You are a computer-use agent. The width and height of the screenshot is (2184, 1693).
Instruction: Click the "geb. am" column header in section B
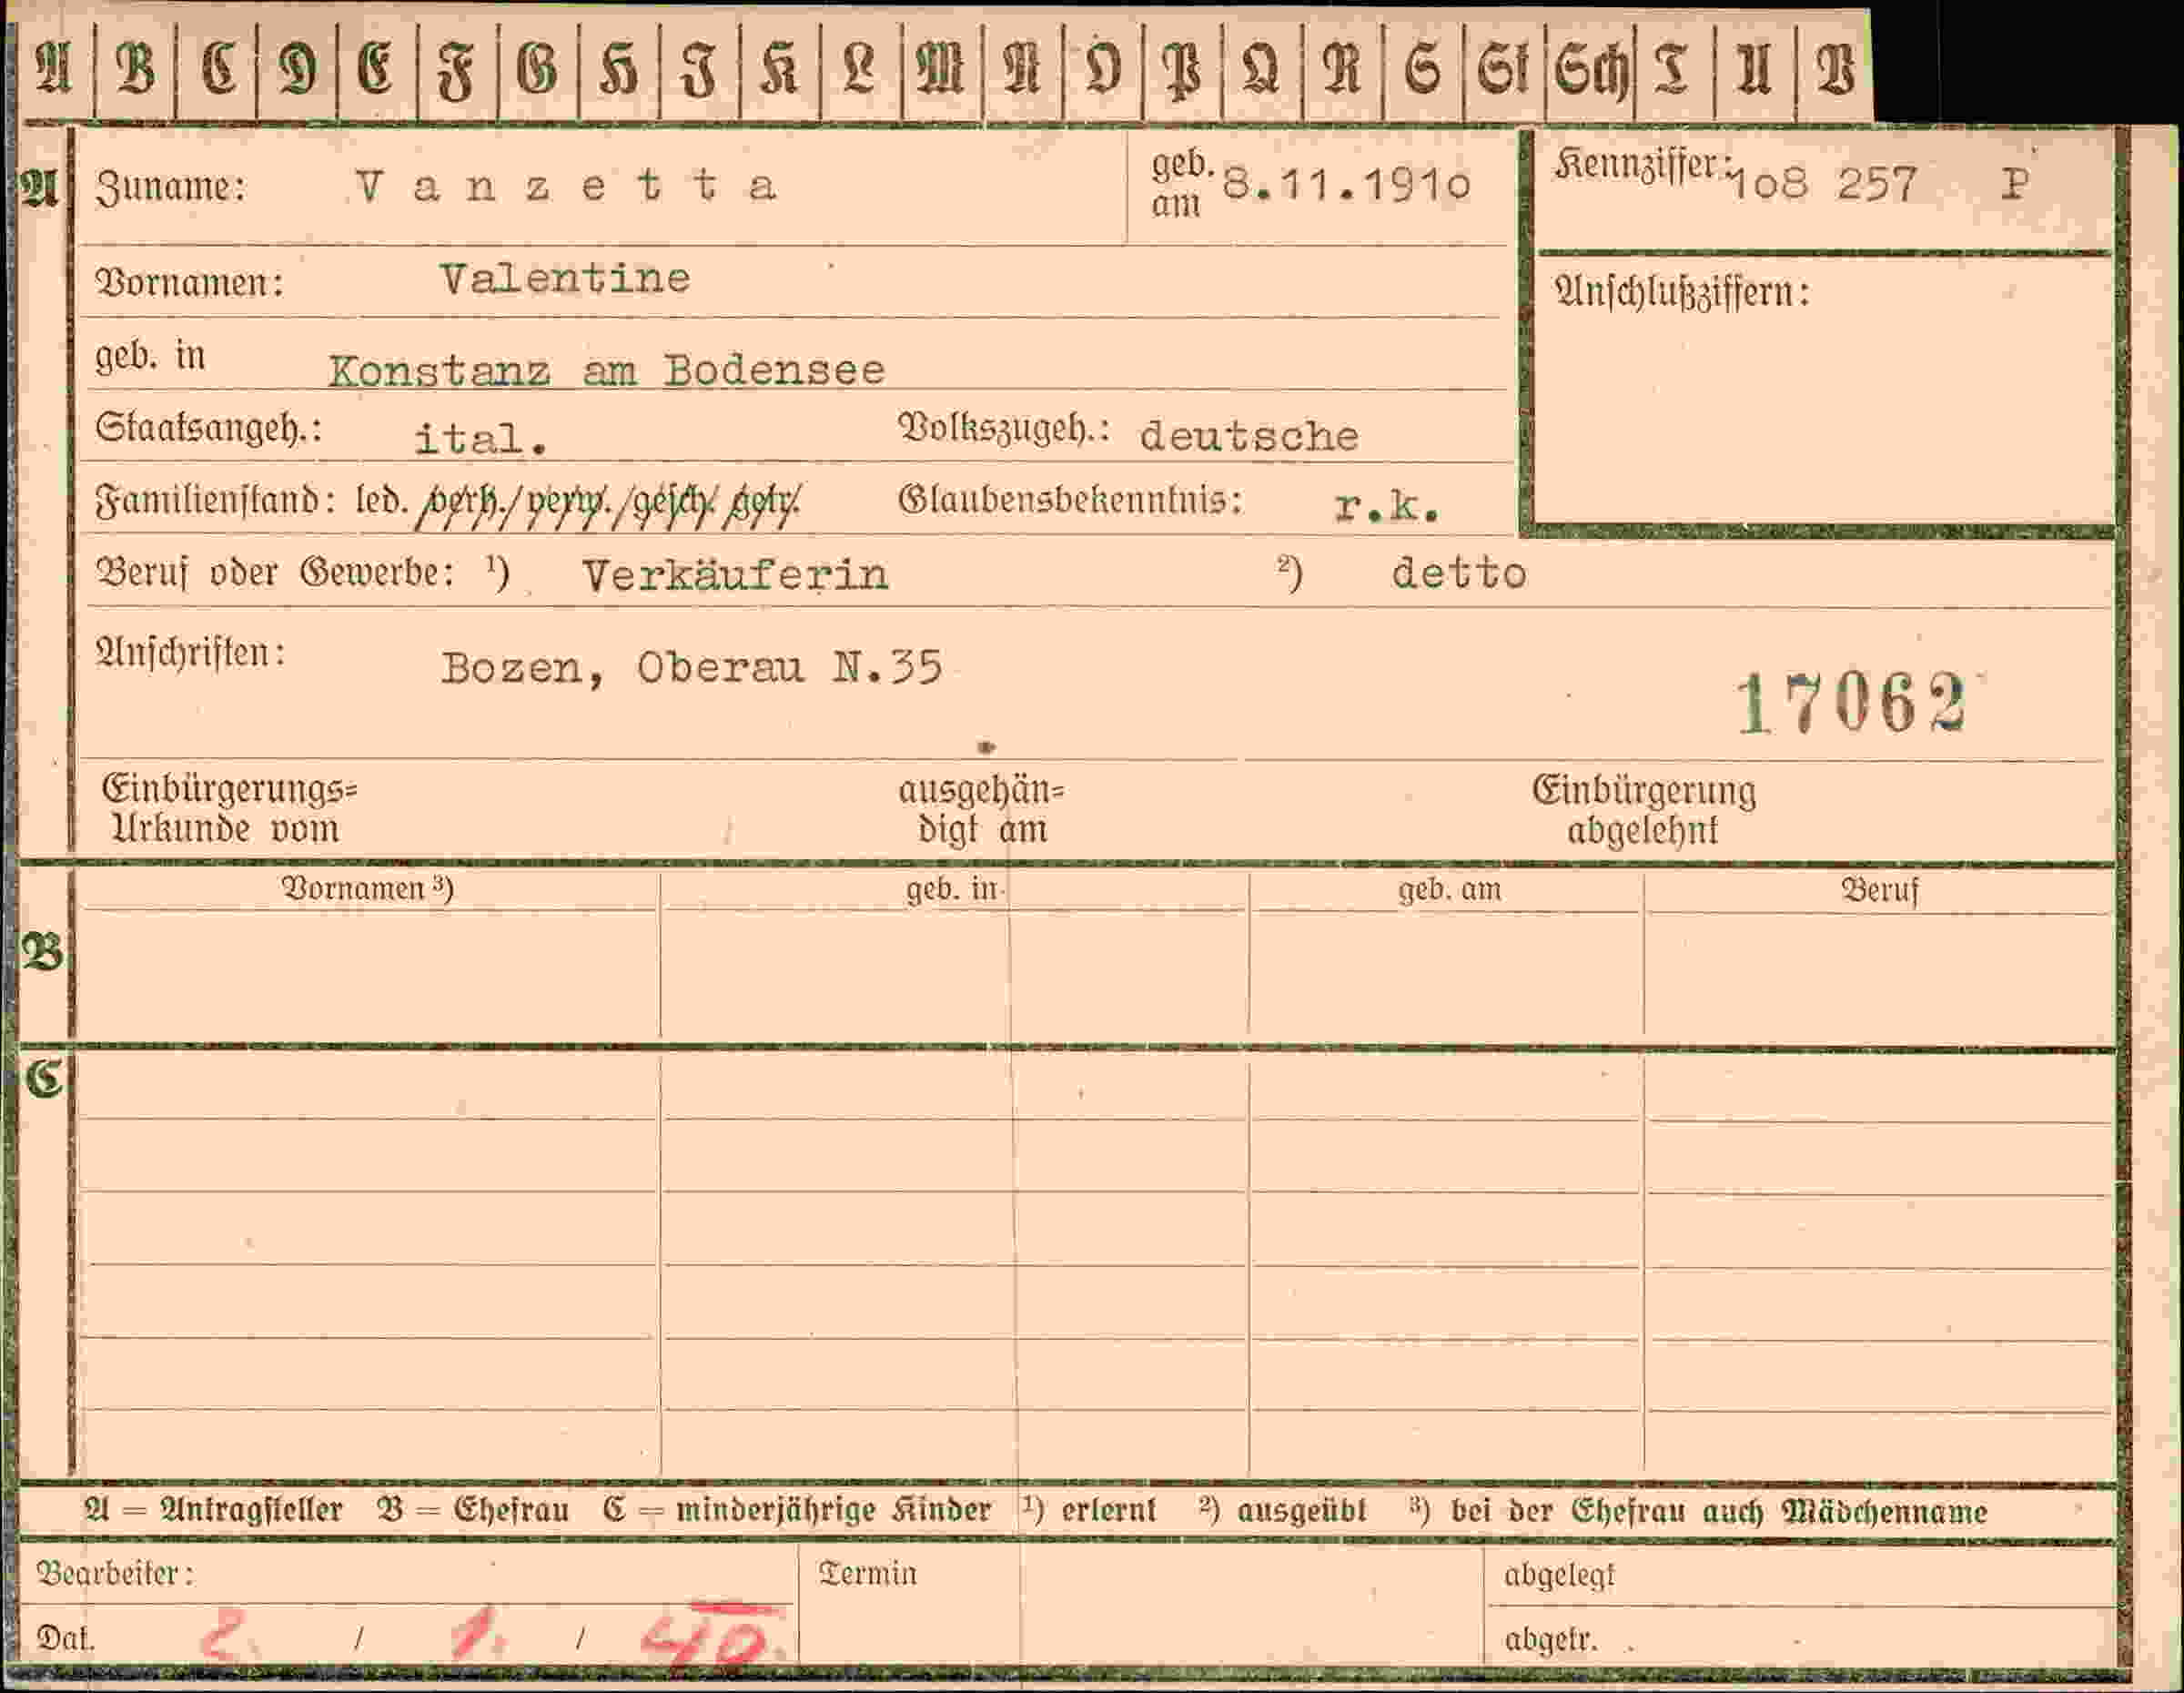[1450, 889]
